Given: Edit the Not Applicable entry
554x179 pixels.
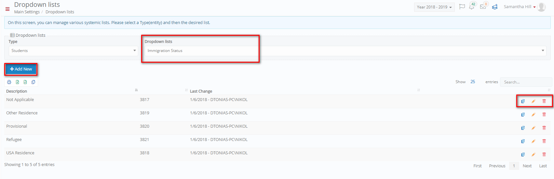Looking at the screenshot, I should tap(534, 101).
